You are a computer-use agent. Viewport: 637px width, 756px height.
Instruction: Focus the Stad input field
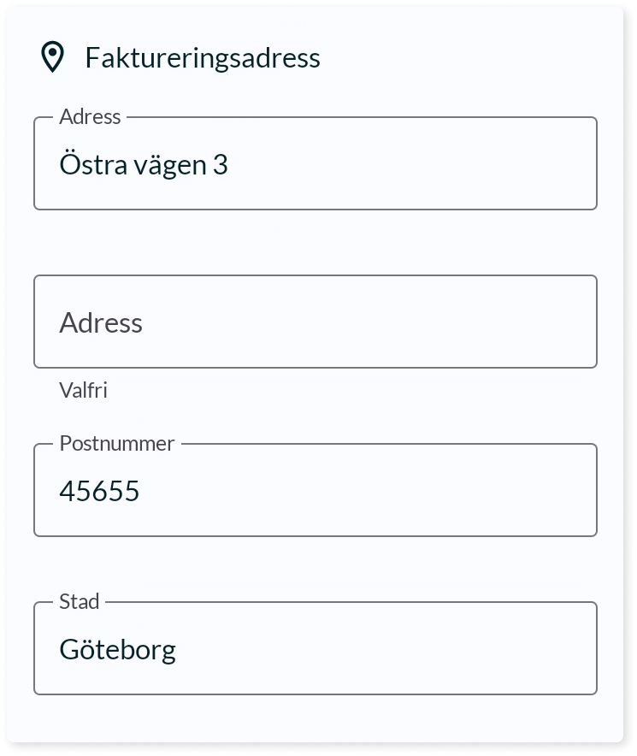click(316, 648)
